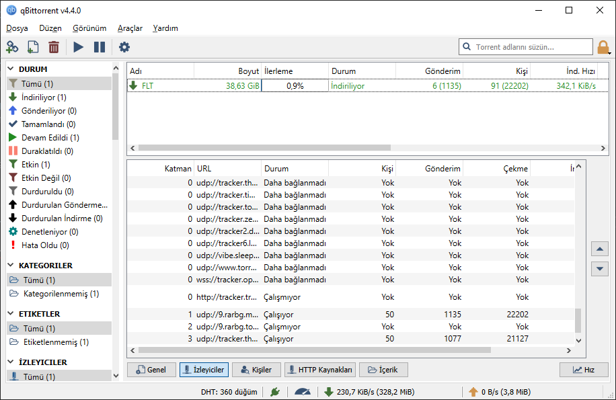
Task: Open the Düzen menu
Action: point(50,28)
